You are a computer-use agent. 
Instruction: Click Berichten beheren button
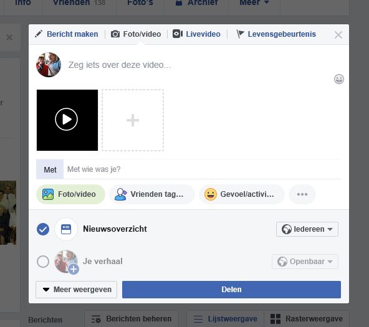(x=132, y=319)
